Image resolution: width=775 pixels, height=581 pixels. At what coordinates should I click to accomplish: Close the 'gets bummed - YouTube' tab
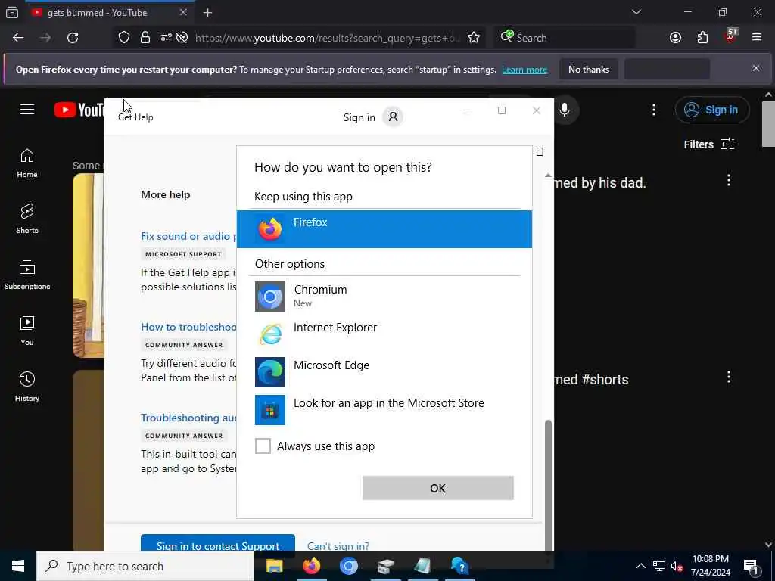click(183, 12)
